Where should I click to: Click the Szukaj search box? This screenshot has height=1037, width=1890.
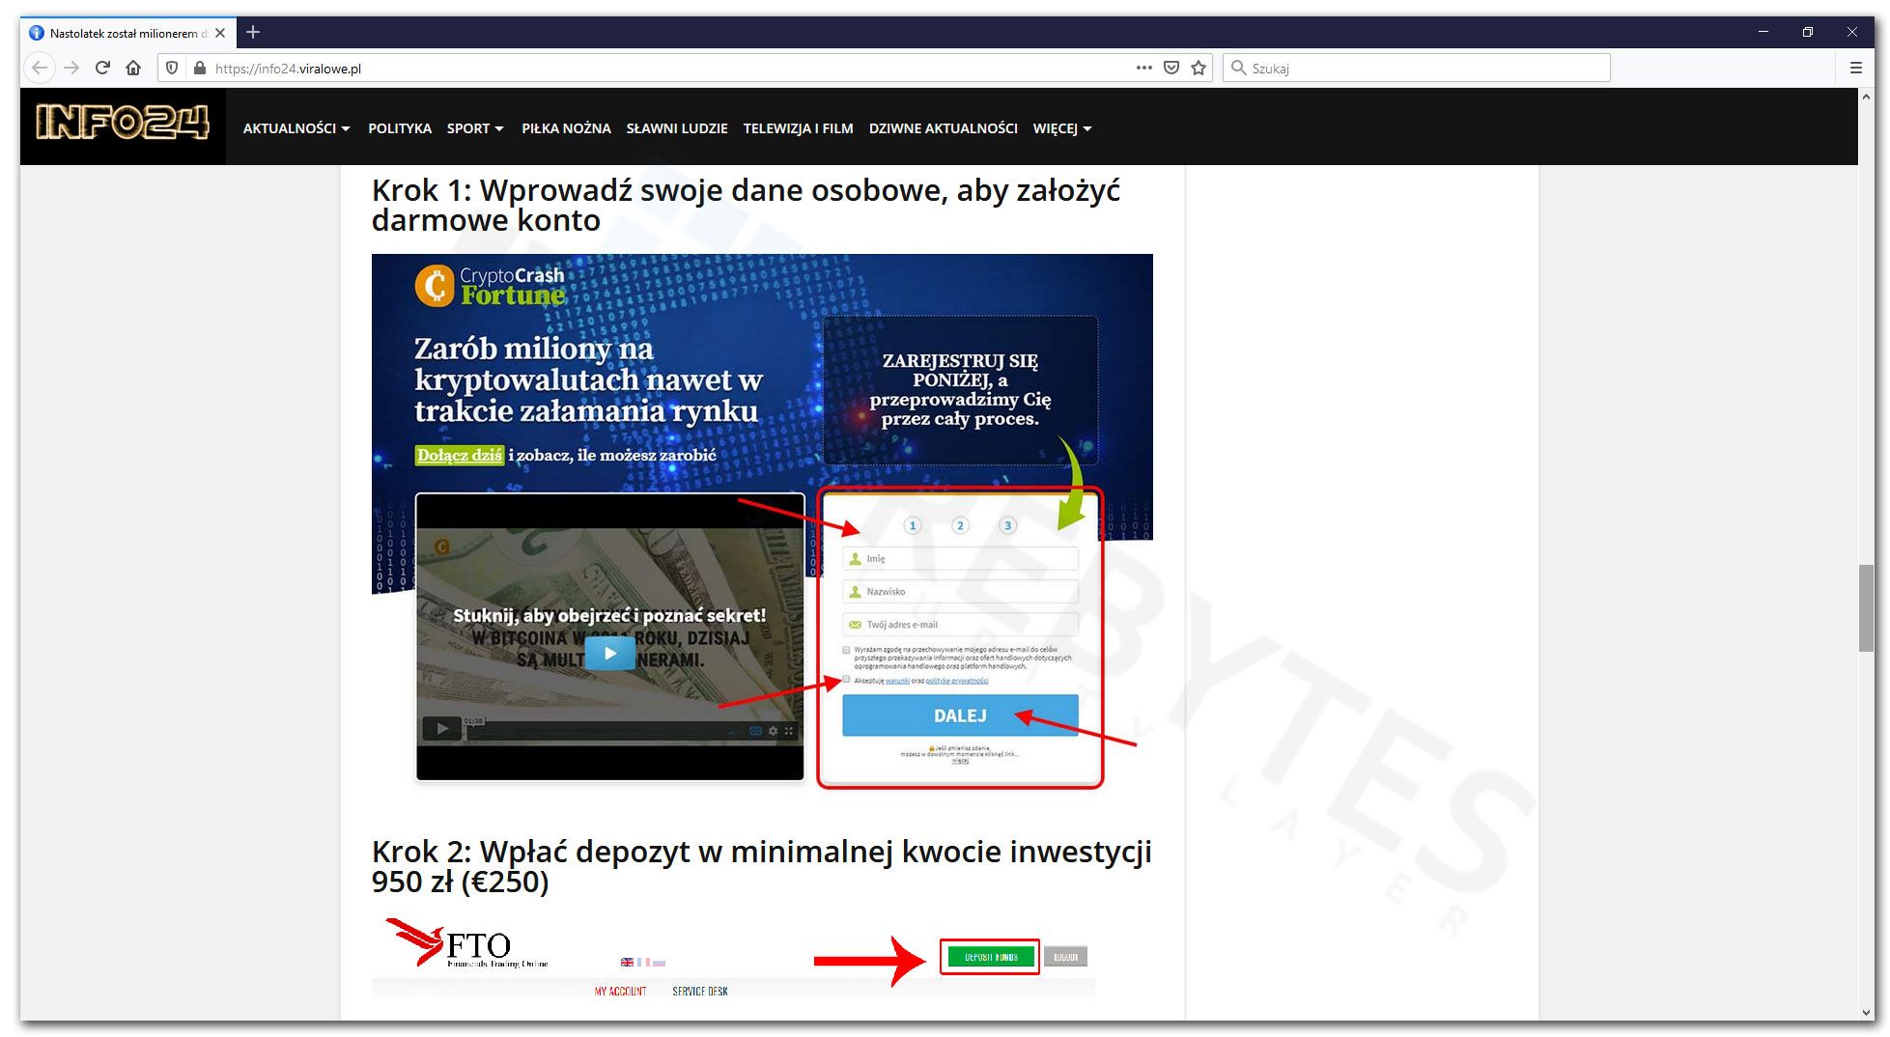tap(1417, 68)
